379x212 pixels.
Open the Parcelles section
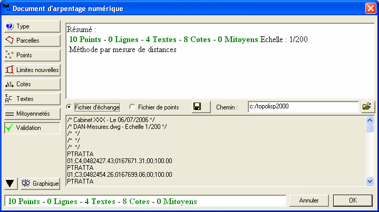[x=32, y=40]
